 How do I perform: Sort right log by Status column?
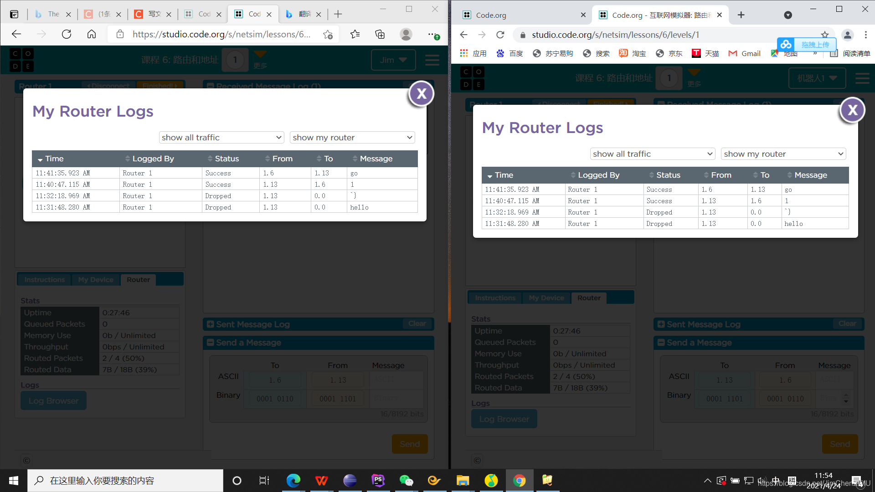click(668, 175)
